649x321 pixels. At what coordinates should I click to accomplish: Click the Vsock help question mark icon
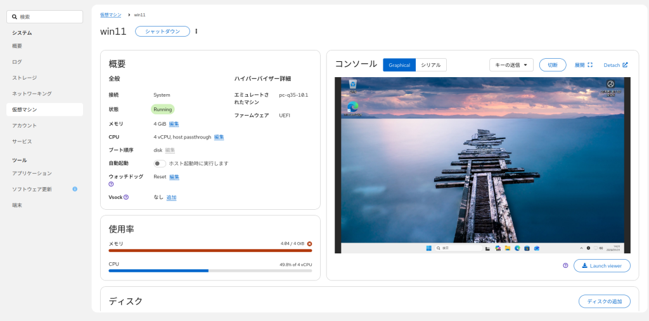tap(126, 197)
